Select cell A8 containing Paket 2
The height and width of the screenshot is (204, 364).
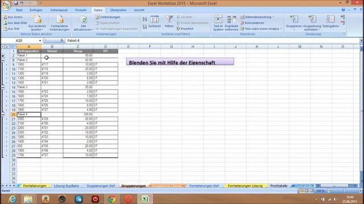[x=29, y=60]
